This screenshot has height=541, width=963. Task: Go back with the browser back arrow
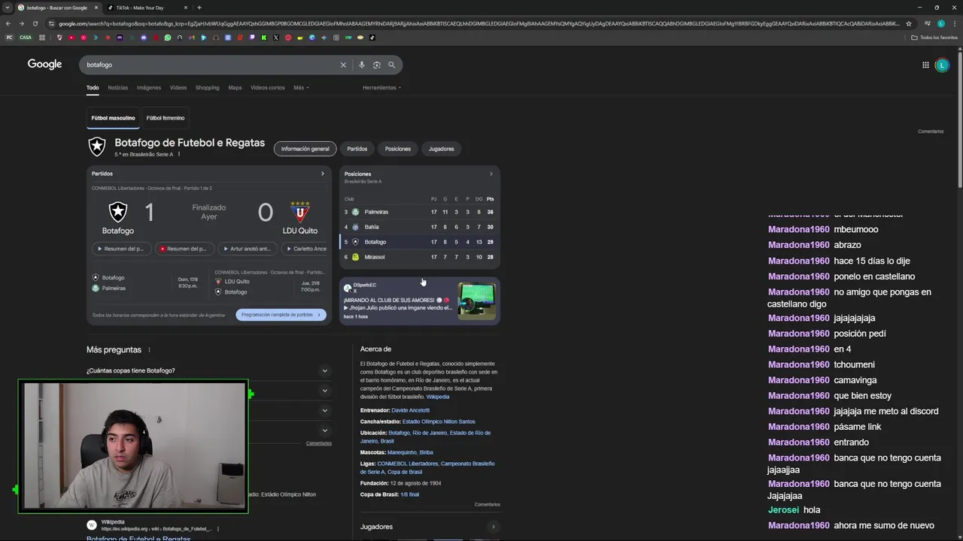8,23
